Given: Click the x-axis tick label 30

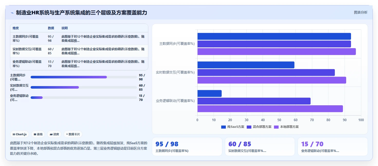Looking at the screenshot, I should coord(246,120).
